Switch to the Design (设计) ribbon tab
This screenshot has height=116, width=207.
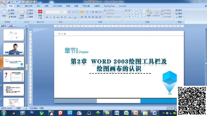tap(38, 6)
